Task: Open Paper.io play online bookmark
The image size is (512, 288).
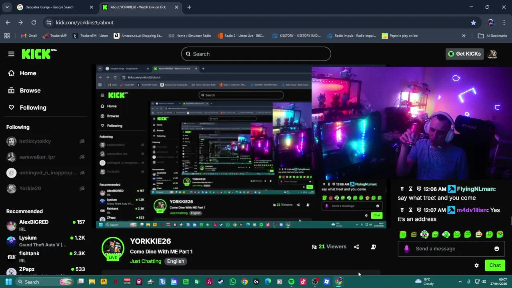Action: pyautogui.click(x=400, y=36)
